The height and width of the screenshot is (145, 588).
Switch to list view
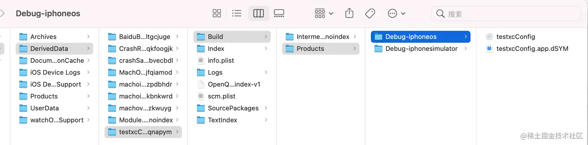click(x=237, y=14)
